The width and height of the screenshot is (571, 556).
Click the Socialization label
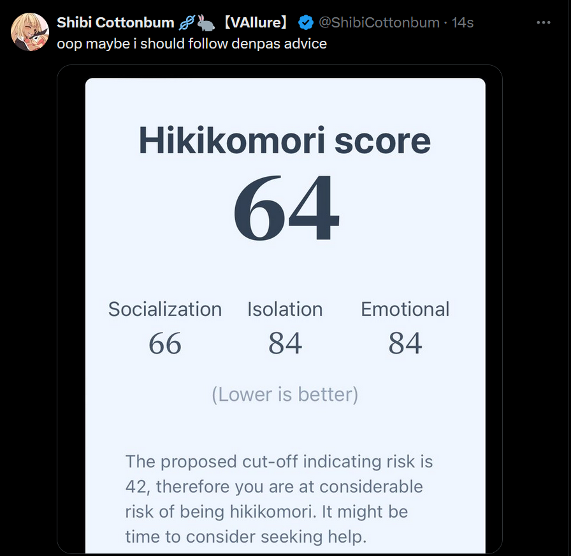[165, 309]
